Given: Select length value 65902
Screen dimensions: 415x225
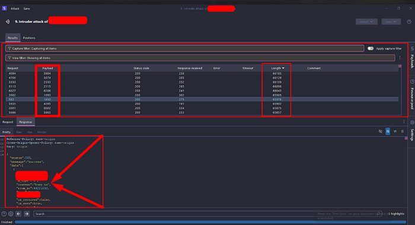Looking at the screenshot, I should [277, 104].
